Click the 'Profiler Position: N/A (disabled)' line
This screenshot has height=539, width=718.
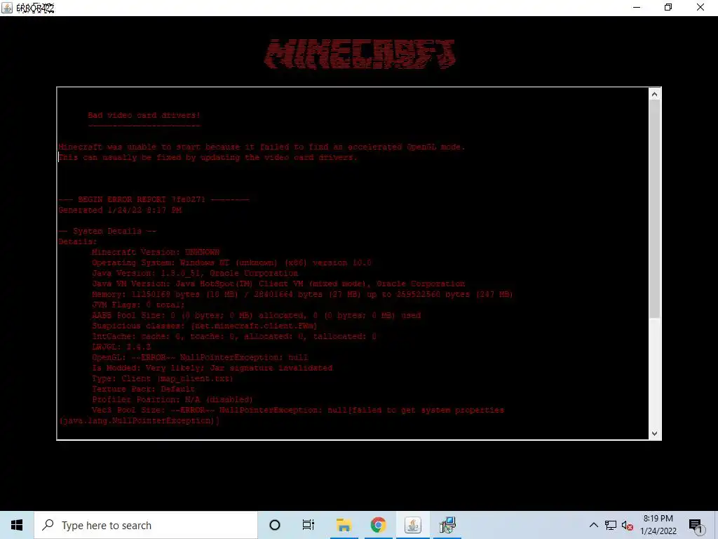click(172, 399)
